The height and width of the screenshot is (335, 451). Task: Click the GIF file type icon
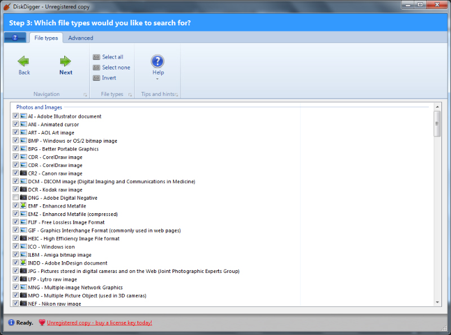click(x=23, y=230)
